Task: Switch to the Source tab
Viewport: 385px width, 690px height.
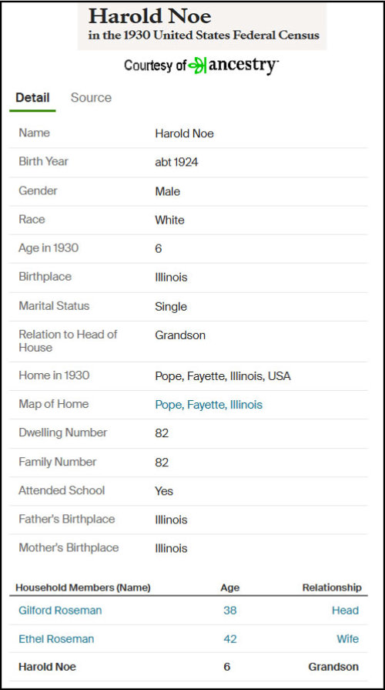Action: pos(91,98)
